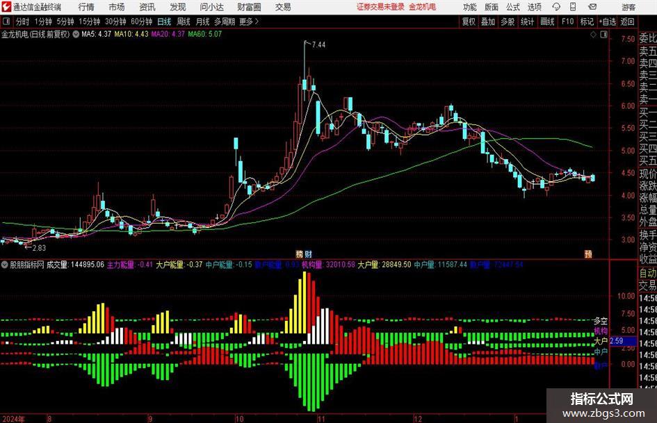The width and height of the screenshot is (657, 423).
Task: Switch to 5分钟 period
Action: click(x=65, y=22)
